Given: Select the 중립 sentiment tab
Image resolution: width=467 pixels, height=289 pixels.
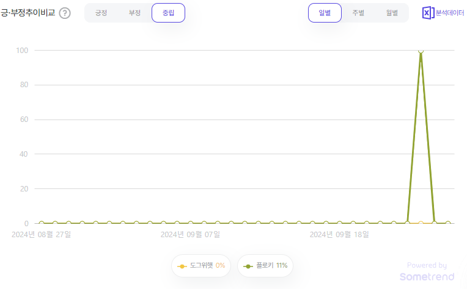Looking at the screenshot, I should [168, 13].
